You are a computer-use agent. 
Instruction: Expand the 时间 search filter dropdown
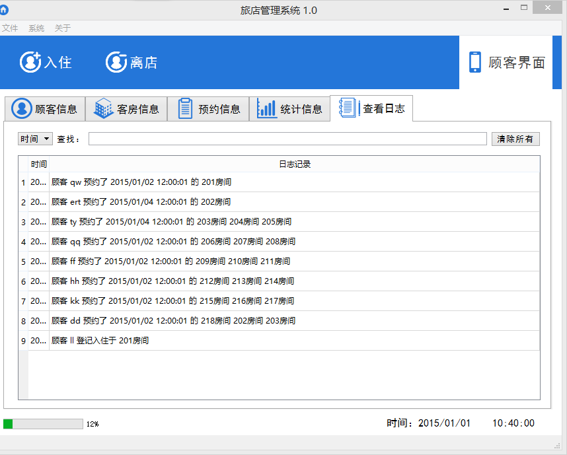click(35, 139)
